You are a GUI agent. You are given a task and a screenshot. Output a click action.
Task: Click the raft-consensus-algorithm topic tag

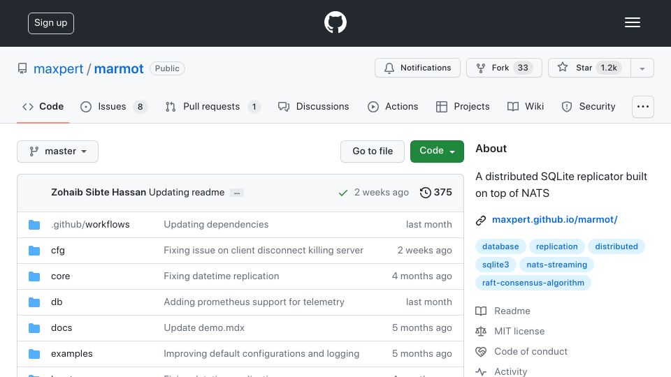point(533,283)
